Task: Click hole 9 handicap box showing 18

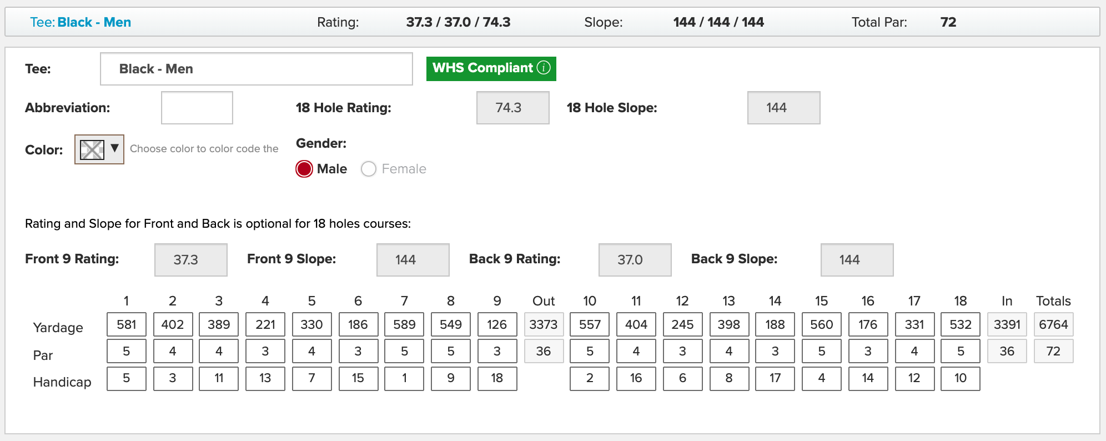Action: point(497,378)
